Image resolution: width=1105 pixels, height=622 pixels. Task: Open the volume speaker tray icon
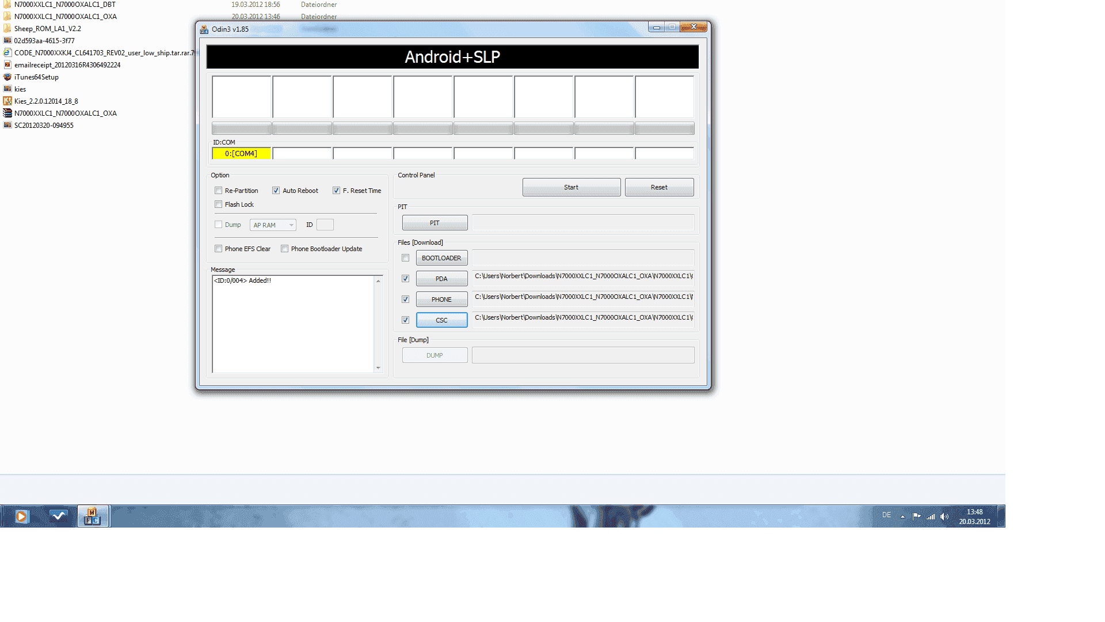pos(944,517)
